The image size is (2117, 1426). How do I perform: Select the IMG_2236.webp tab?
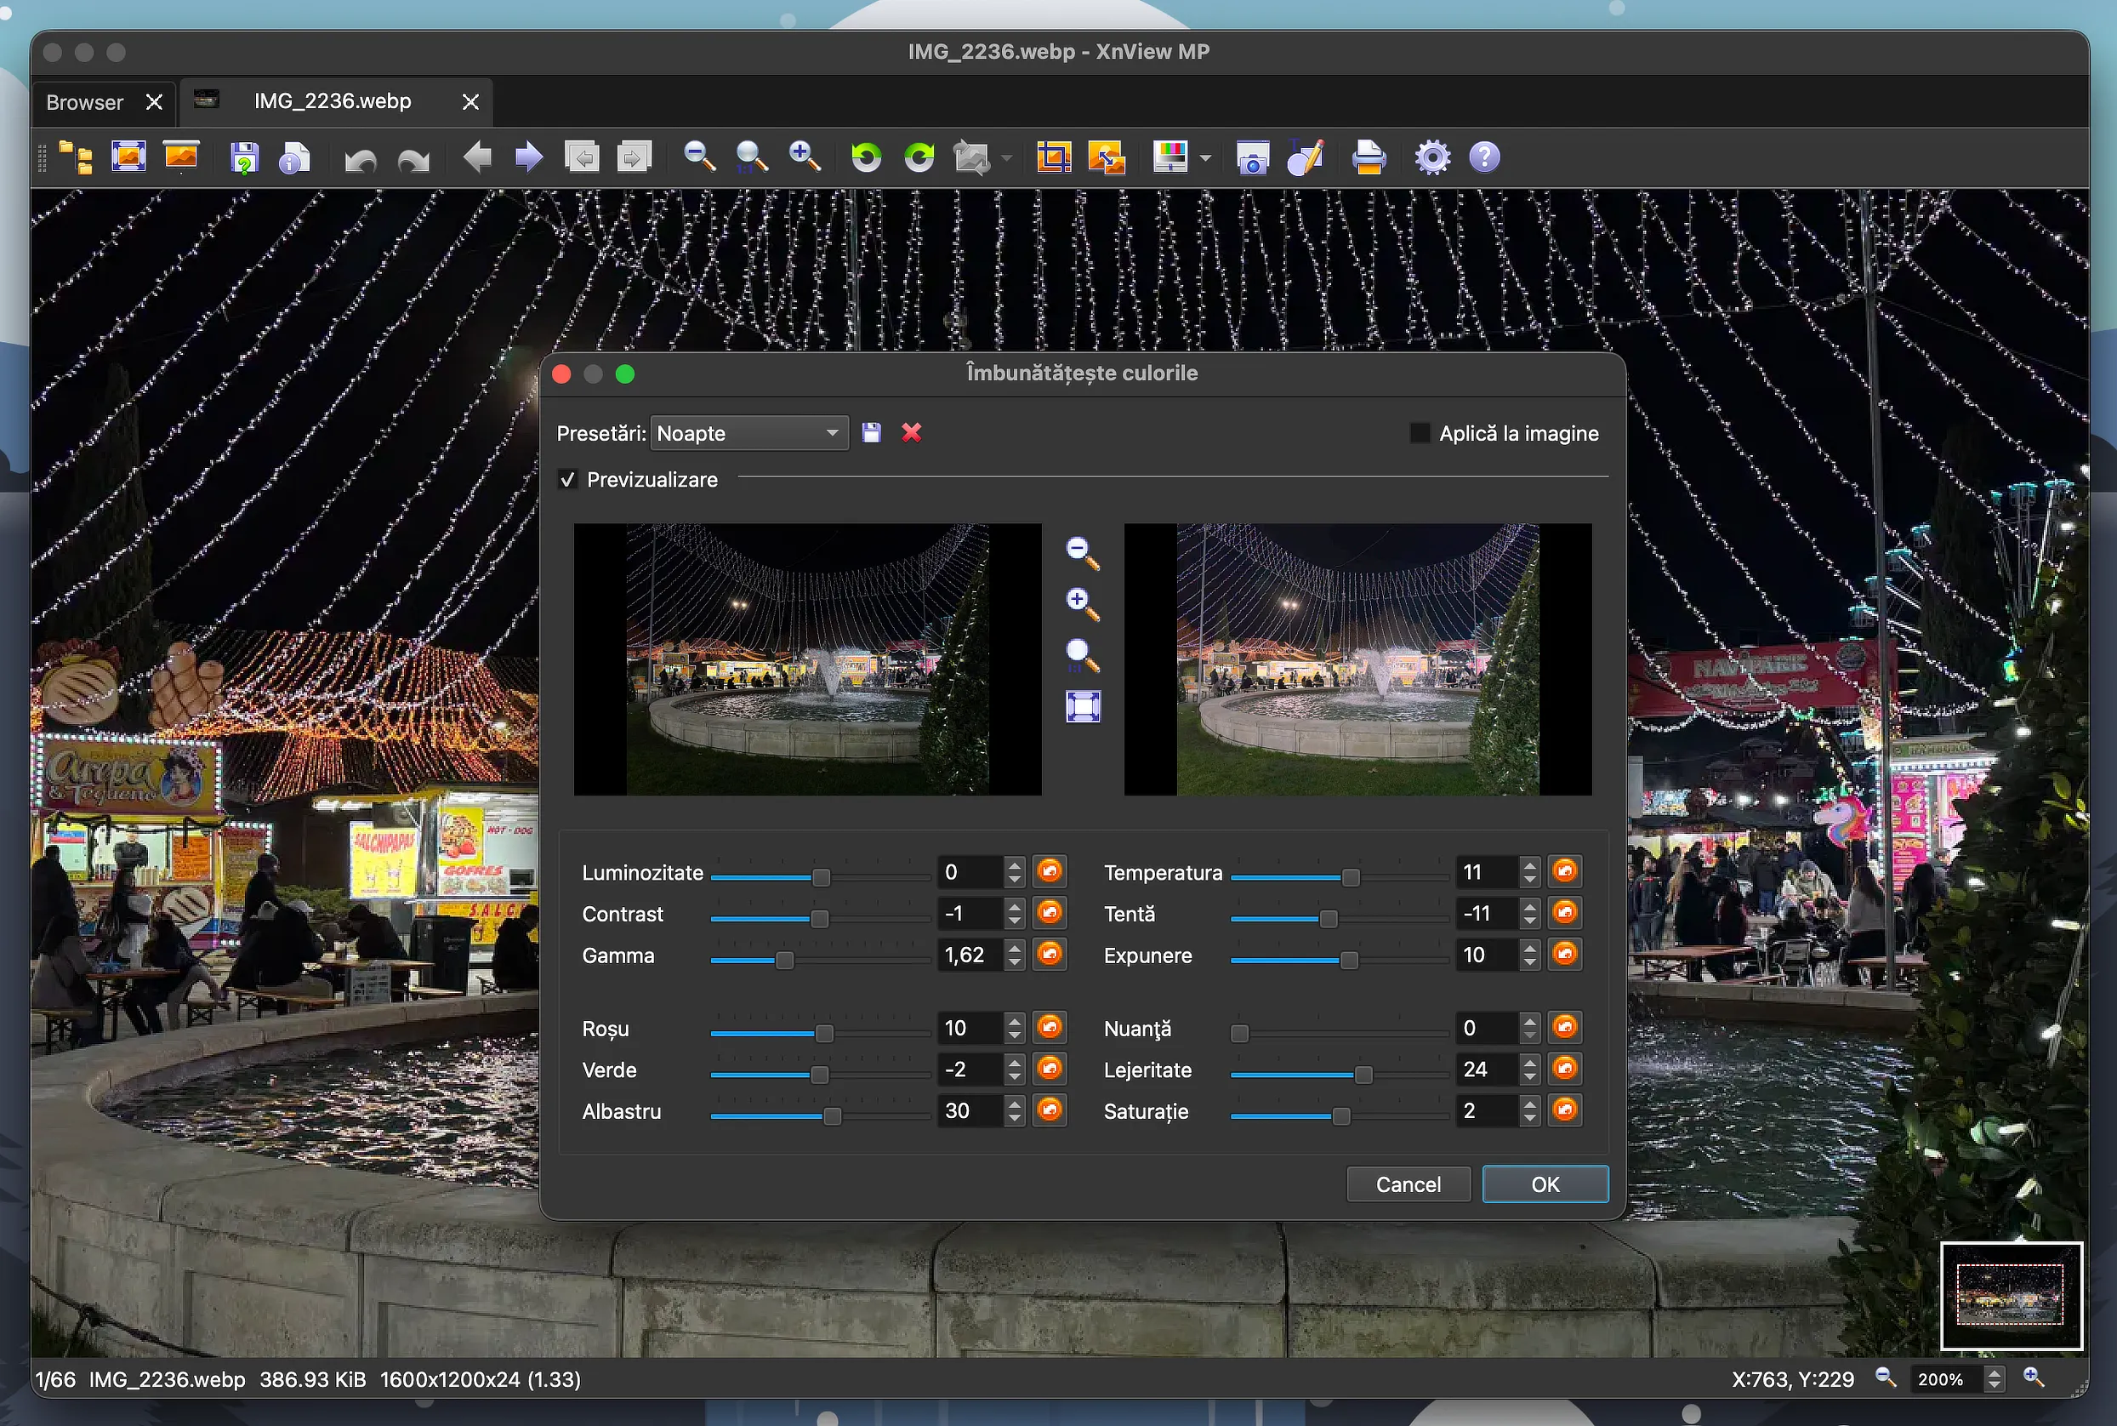coord(332,102)
